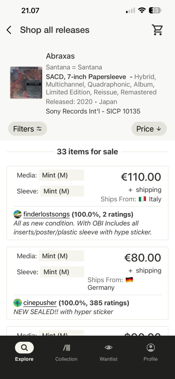Open the shopping cart
175x379 pixels.
157,30
